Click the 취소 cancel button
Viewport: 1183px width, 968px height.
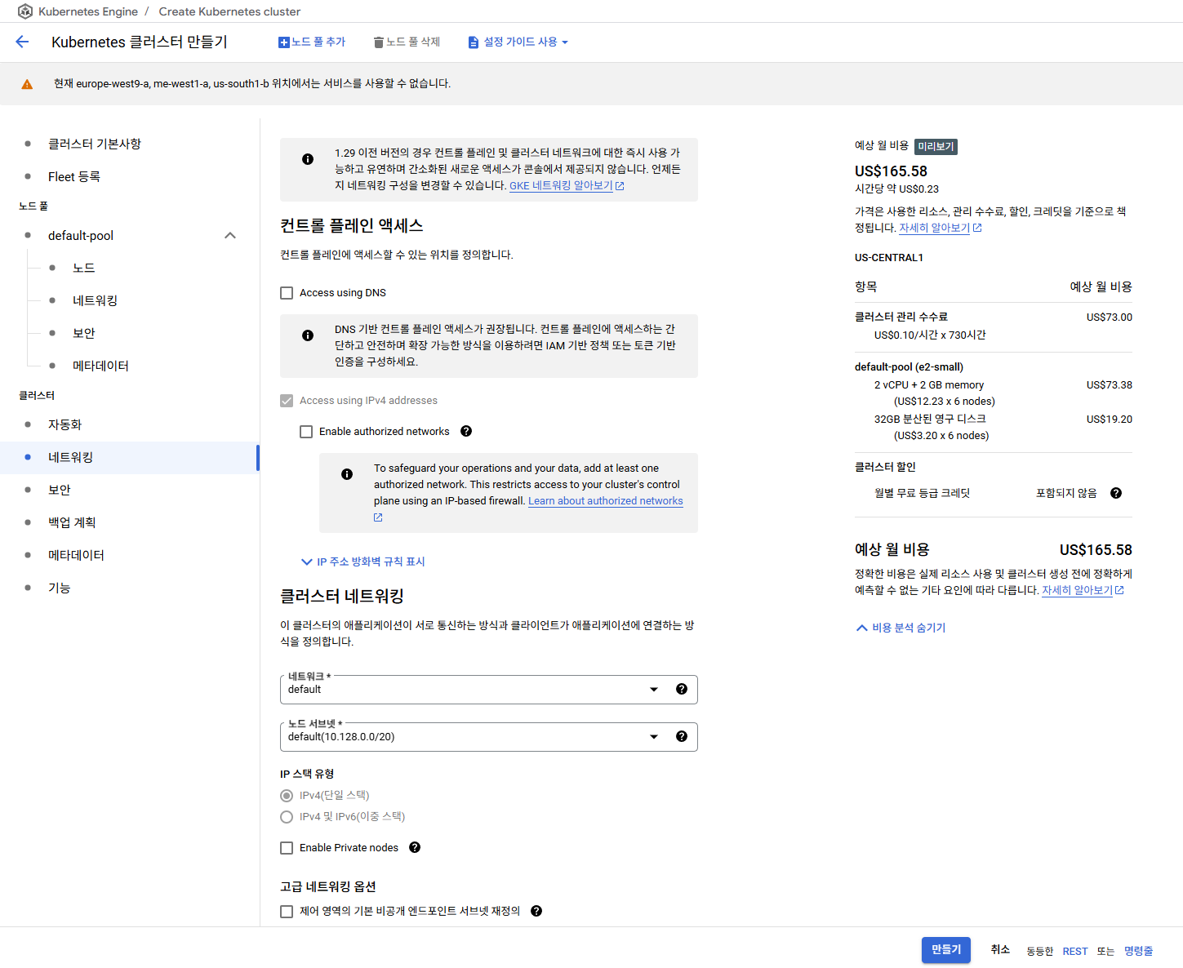(1000, 950)
